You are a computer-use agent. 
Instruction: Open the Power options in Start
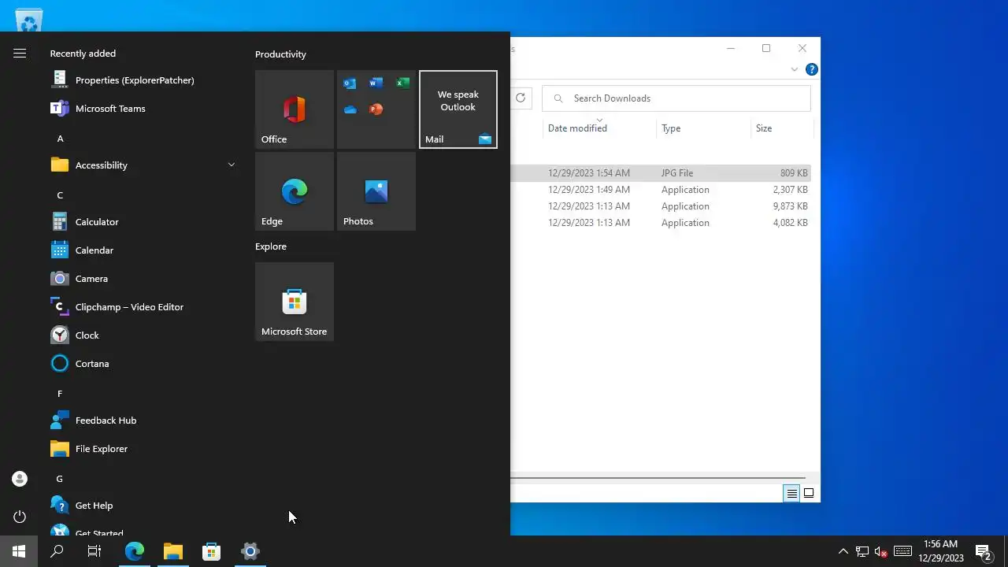[x=20, y=517]
